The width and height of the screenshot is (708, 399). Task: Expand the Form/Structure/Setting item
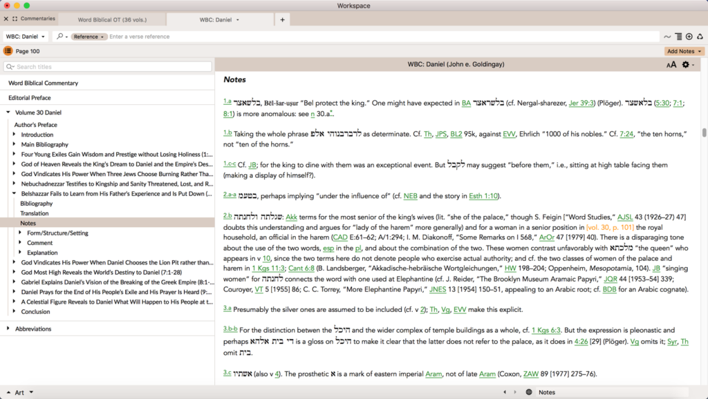[x=21, y=233]
